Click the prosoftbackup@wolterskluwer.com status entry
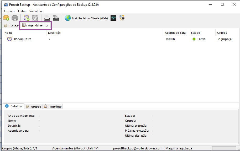This screenshot has width=240, height=151. click(138, 148)
